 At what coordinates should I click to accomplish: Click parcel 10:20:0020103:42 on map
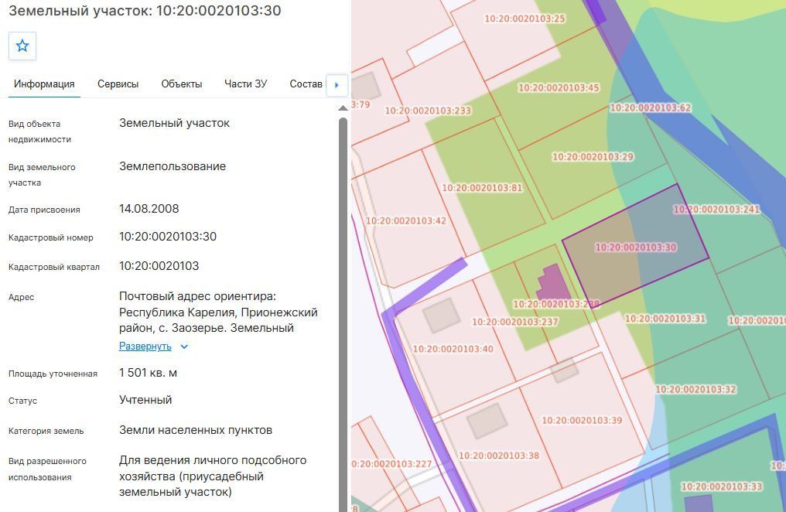click(x=406, y=221)
